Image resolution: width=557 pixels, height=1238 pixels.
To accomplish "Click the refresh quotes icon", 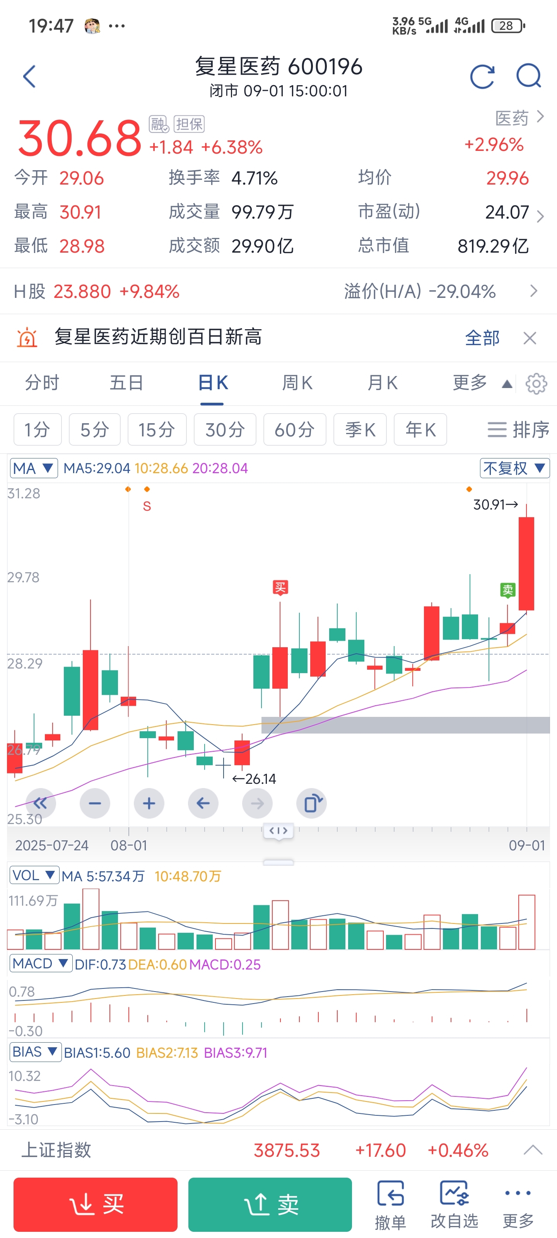I will (x=482, y=77).
